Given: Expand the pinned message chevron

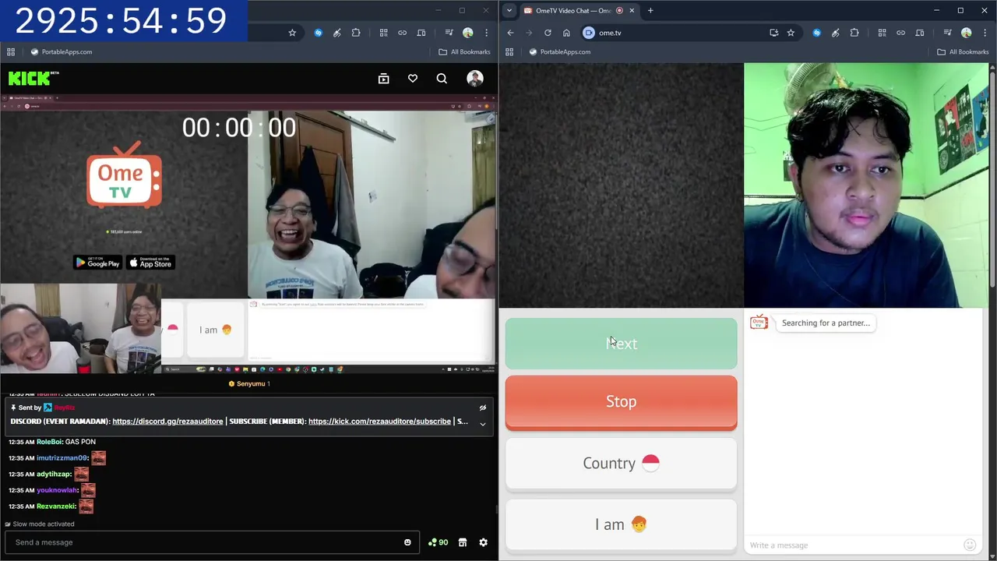Looking at the screenshot, I should [483, 424].
